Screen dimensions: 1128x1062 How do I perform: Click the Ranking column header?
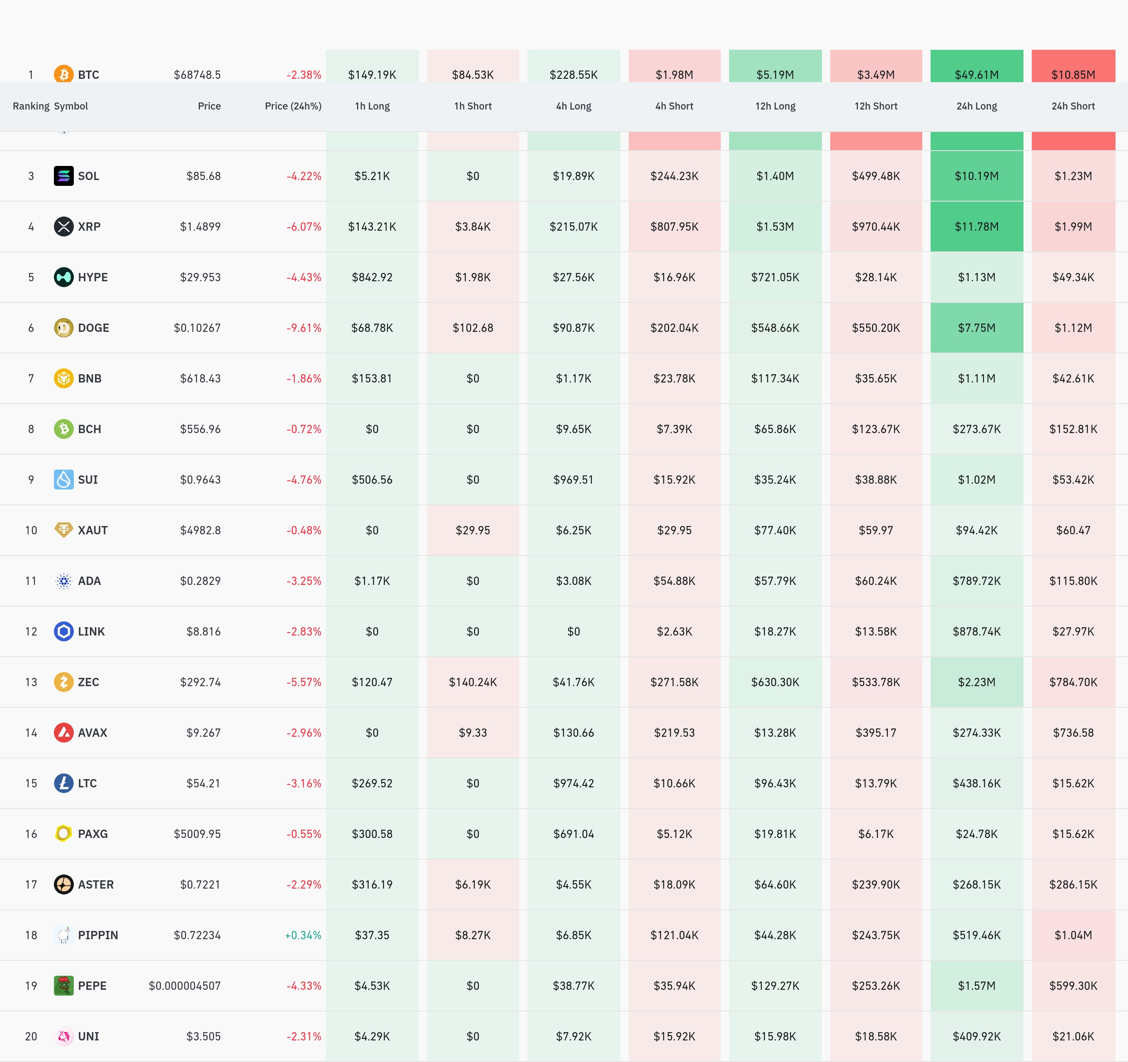(x=31, y=106)
